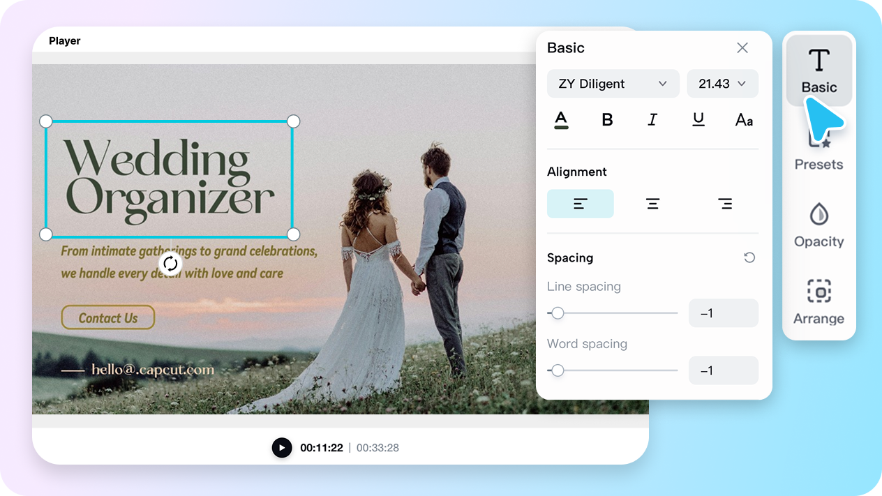Close the Basic panel
The height and width of the screenshot is (496, 882).
tap(742, 47)
